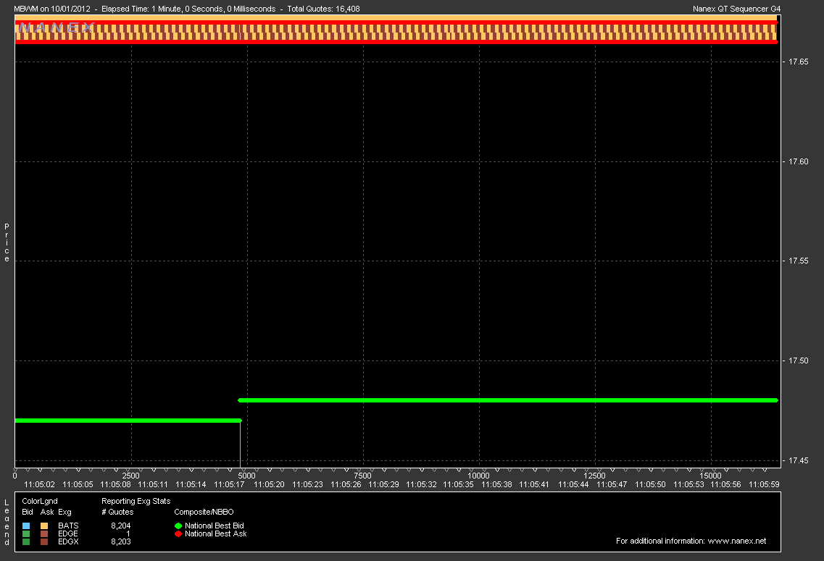Click the higher green best bid line
The image size is (824, 561).
pos(507,400)
